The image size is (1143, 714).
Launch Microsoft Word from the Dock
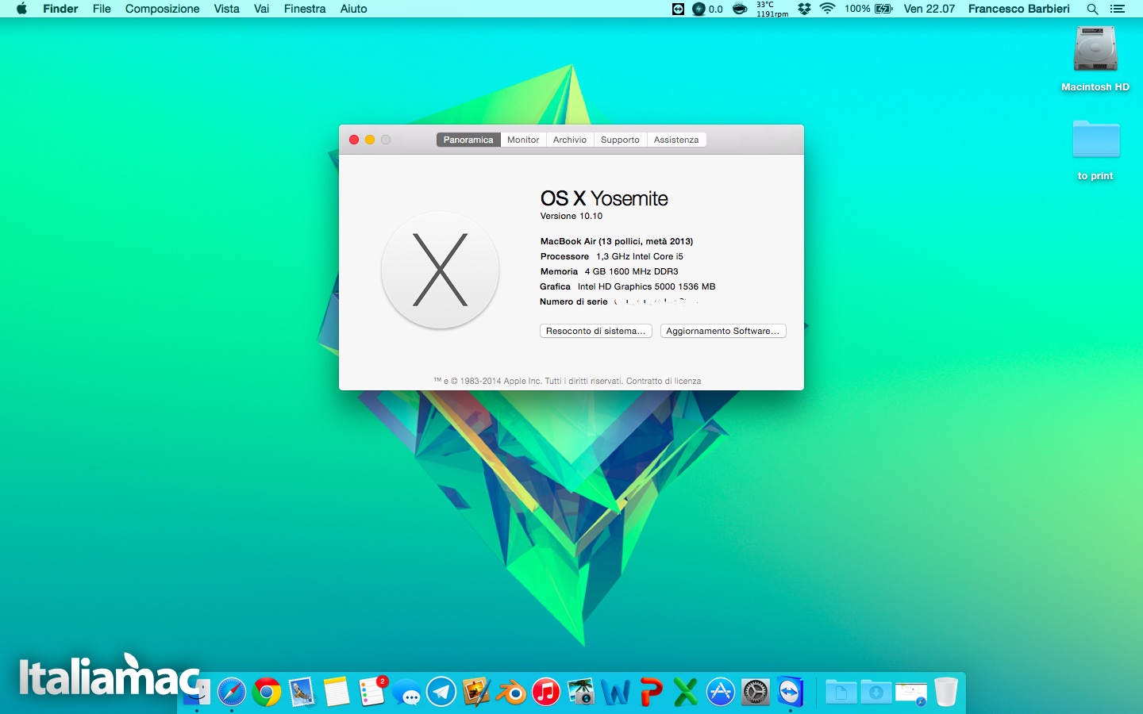click(x=616, y=692)
